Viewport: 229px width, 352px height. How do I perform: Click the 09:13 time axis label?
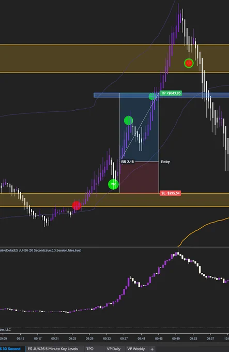tap(20, 339)
